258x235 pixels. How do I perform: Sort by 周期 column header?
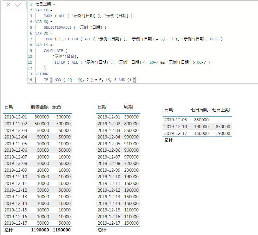point(128,107)
